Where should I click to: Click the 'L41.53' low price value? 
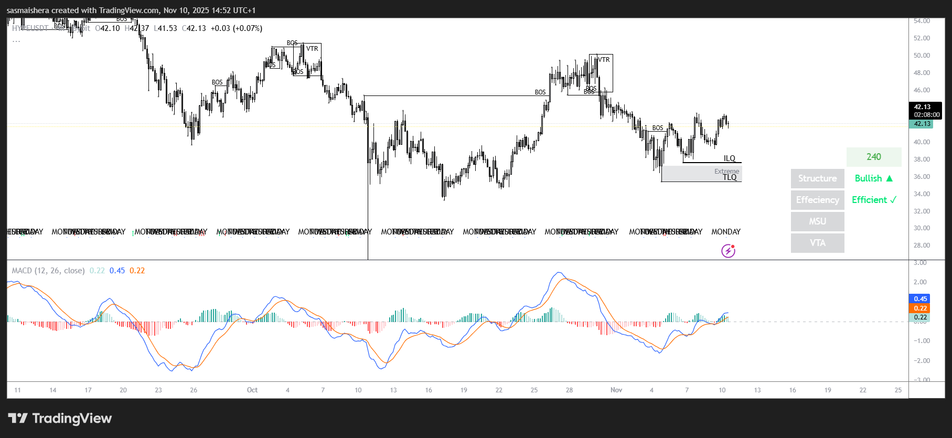click(x=165, y=28)
